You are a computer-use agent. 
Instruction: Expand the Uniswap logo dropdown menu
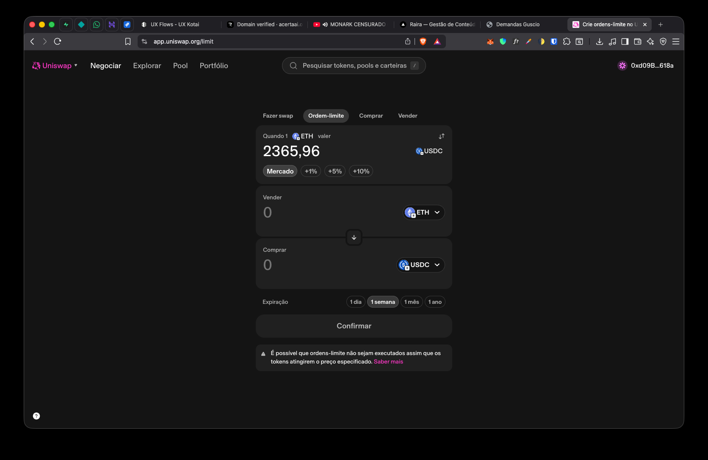[x=55, y=66]
